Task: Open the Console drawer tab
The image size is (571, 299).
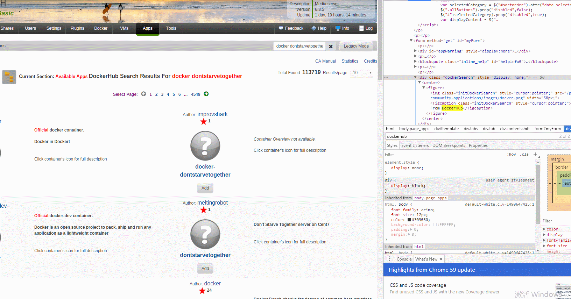Action: click(404, 259)
